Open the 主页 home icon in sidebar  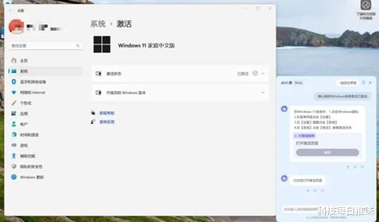point(14,60)
